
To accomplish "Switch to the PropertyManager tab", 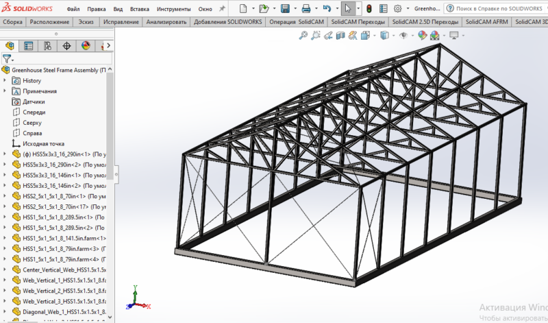I will (x=28, y=46).
